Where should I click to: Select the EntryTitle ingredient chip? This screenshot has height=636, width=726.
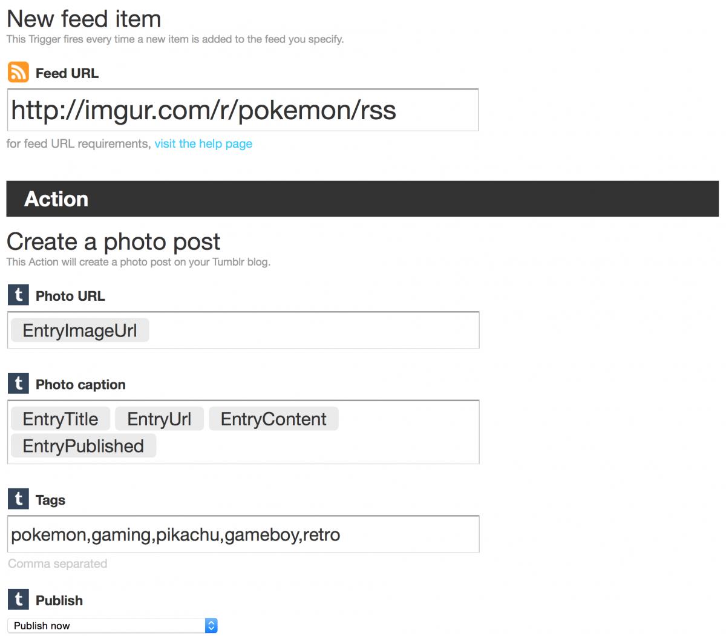[x=60, y=419]
